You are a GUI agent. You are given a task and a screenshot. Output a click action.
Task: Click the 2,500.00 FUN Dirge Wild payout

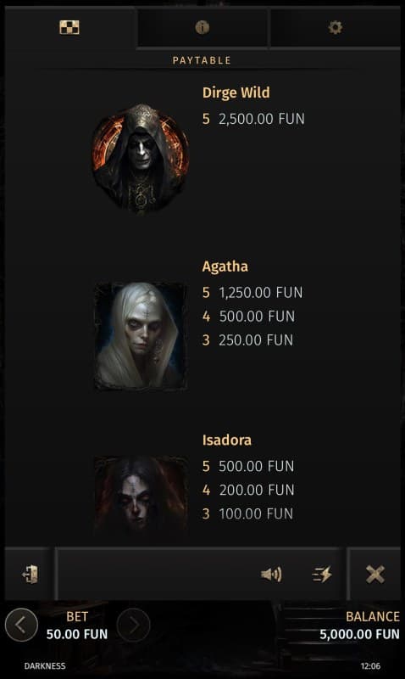point(262,119)
